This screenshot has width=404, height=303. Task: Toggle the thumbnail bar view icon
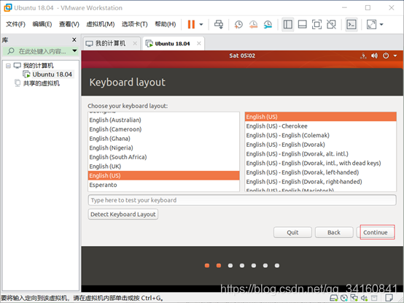click(302, 25)
